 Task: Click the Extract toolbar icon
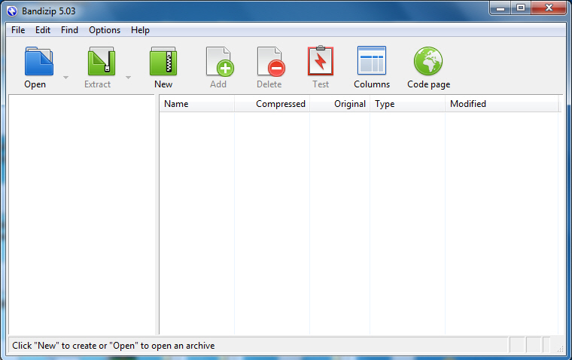(101, 61)
